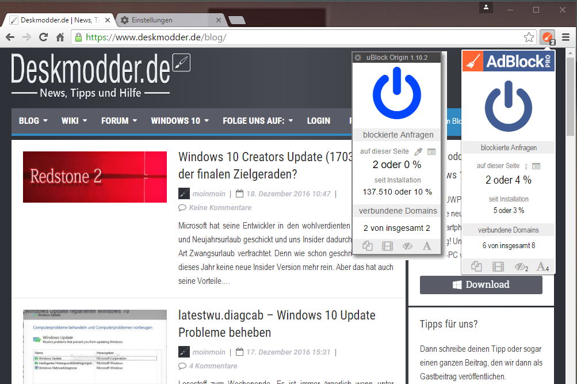Click the '137.510 oder 10 %' value
The width and height of the screenshot is (577, 384).
[x=398, y=192]
